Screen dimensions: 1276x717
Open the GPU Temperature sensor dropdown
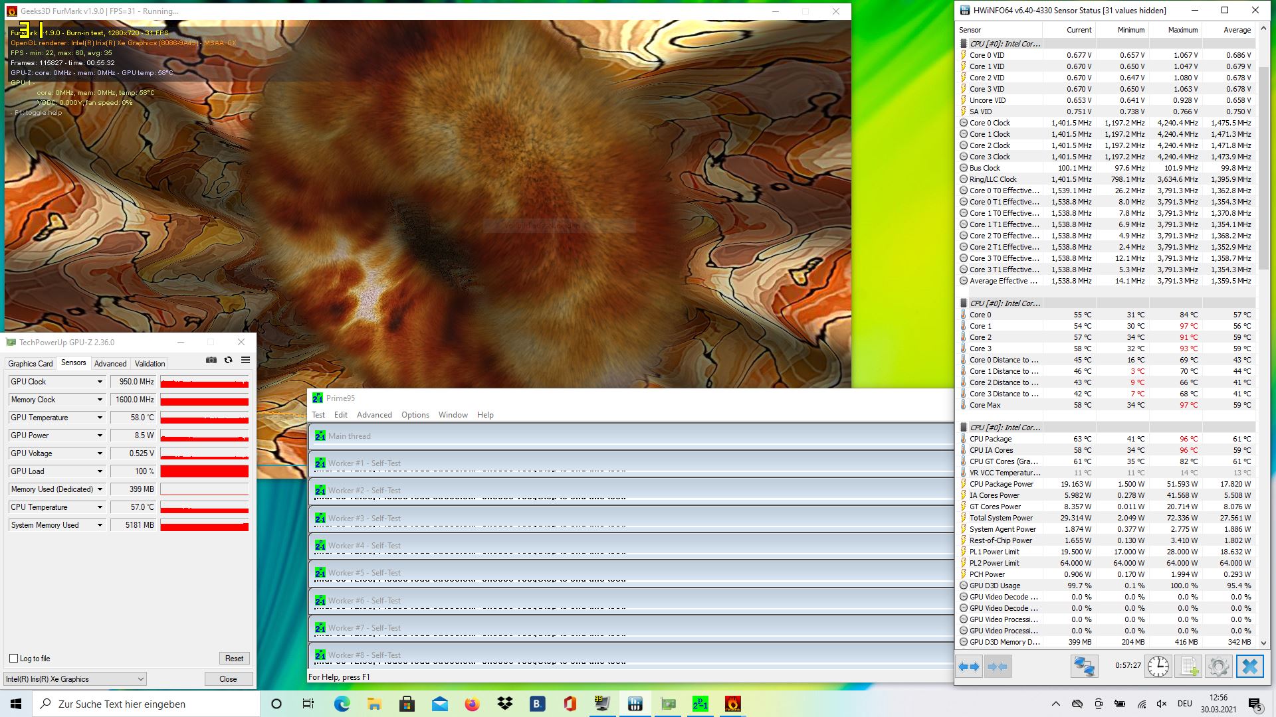(x=100, y=418)
